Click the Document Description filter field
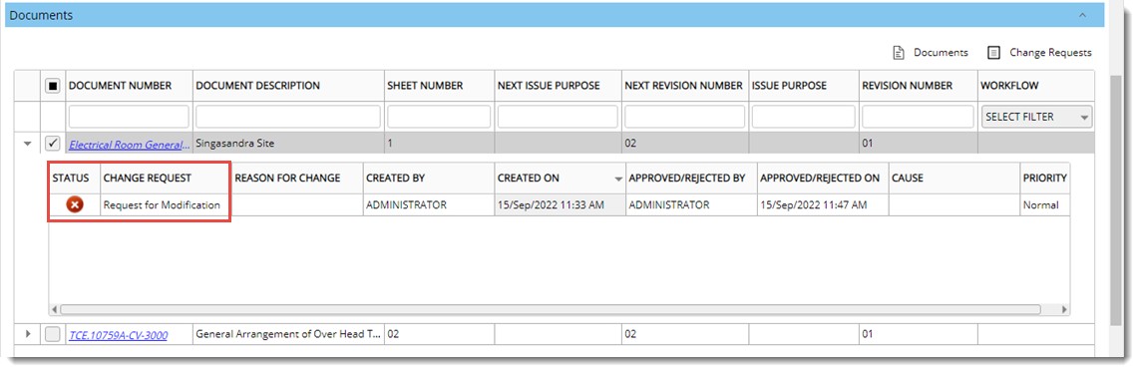 [x=288, y=117]
